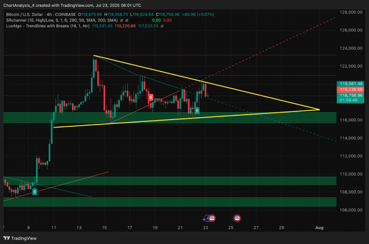The height and width of the screenshot is (244, 369).
Task: Click the Aug label on the date axis
Action: coord(319,228)
